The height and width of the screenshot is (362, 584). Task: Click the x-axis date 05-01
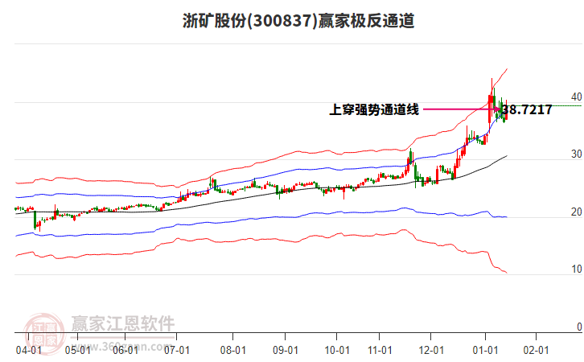(x=77, y=350)
